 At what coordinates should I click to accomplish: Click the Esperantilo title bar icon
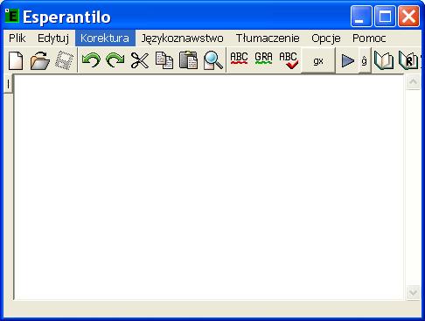[x=12, y=16]
